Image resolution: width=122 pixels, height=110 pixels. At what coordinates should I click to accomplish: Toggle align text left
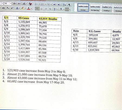(x=37, y=9)
